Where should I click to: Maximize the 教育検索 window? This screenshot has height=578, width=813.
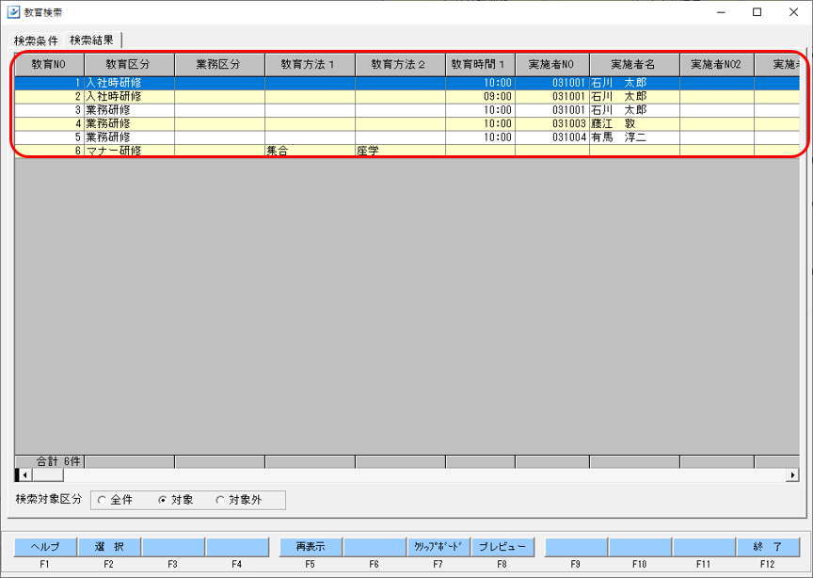coord(757,12)
